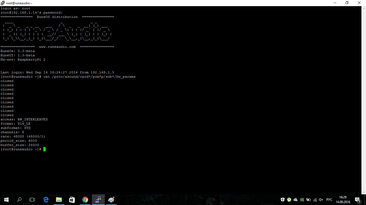Image resolution: width=366 pixels, height=205 pixels.
Task: Click the 'access: RW_INTERLEAVED' line
Action: (x=24, y=119)
